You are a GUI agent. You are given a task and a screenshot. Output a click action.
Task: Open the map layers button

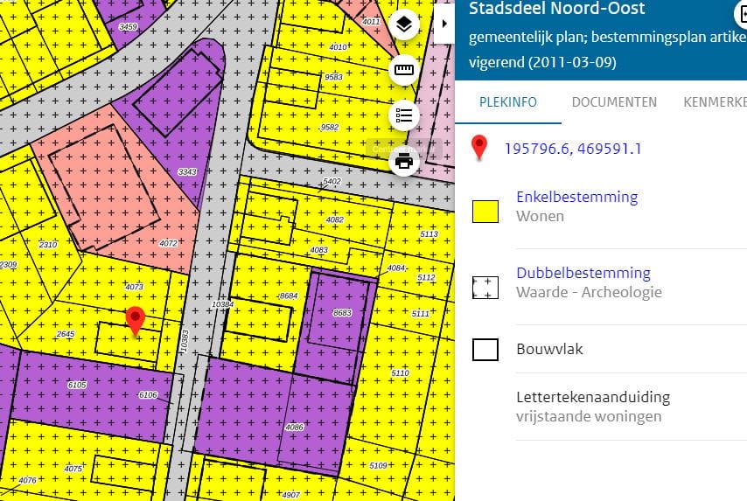coord(404,24)
